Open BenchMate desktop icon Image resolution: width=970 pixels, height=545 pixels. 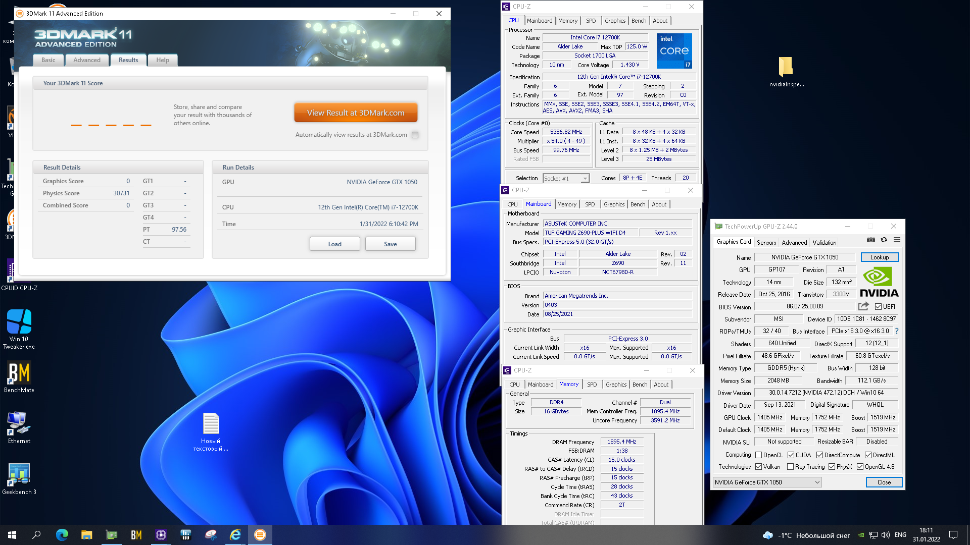[x=19, y=377]
